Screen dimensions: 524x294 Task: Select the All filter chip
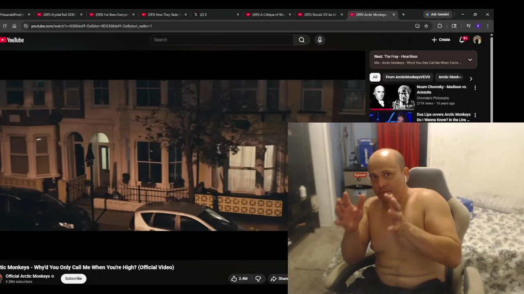[375, 77]
